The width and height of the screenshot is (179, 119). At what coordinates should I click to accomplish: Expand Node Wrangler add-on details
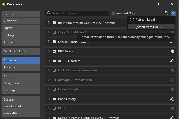click(49, 89)
